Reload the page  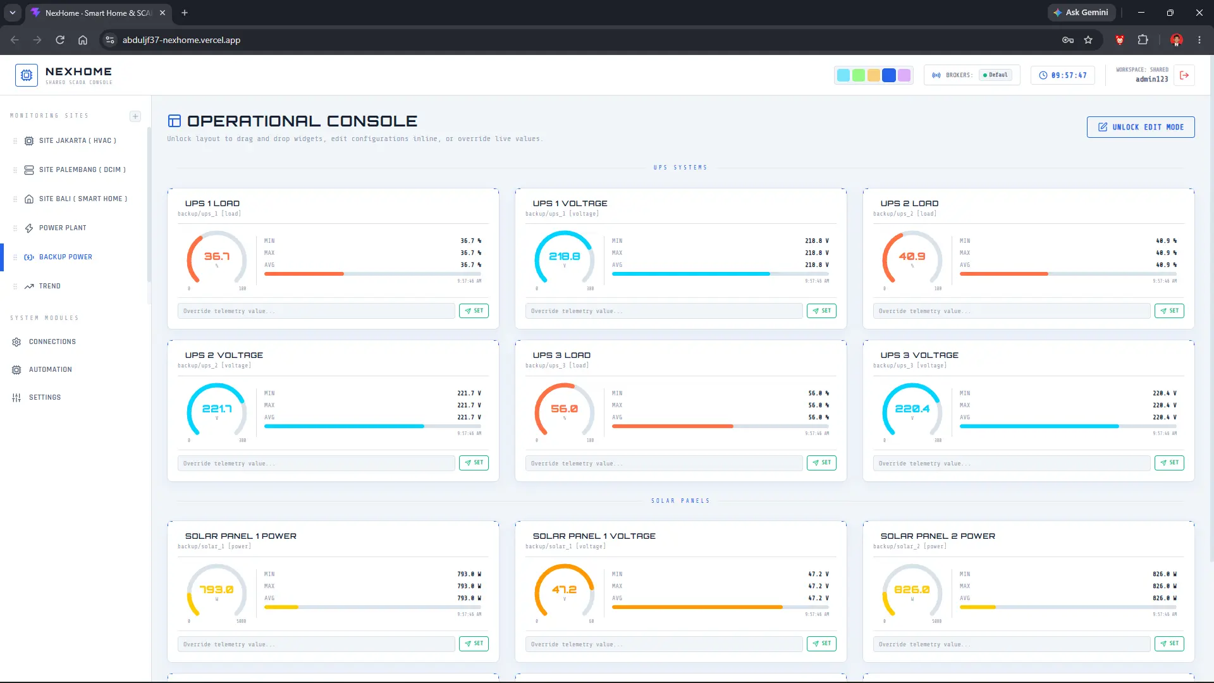(60, 40)
